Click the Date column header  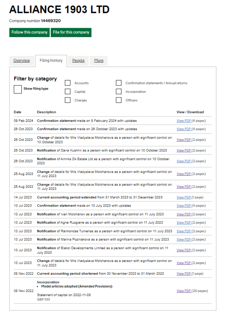[x=18, y=112]
